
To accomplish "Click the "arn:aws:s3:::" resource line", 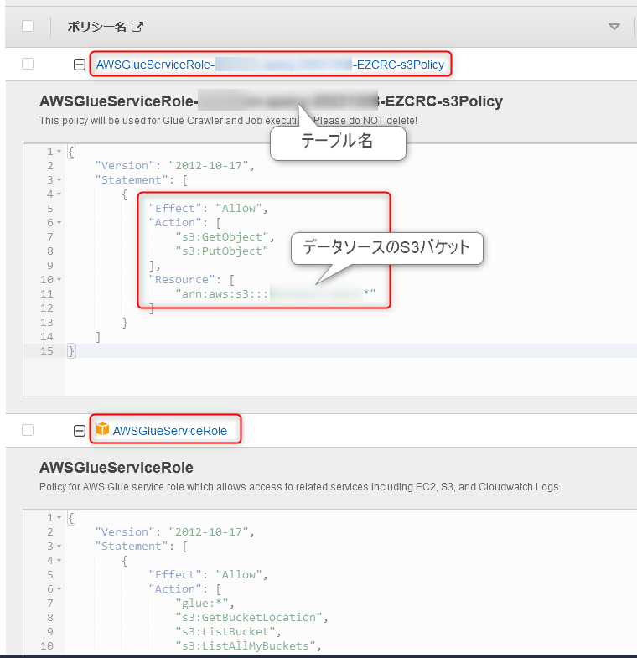I will click(x=276, y=293).
